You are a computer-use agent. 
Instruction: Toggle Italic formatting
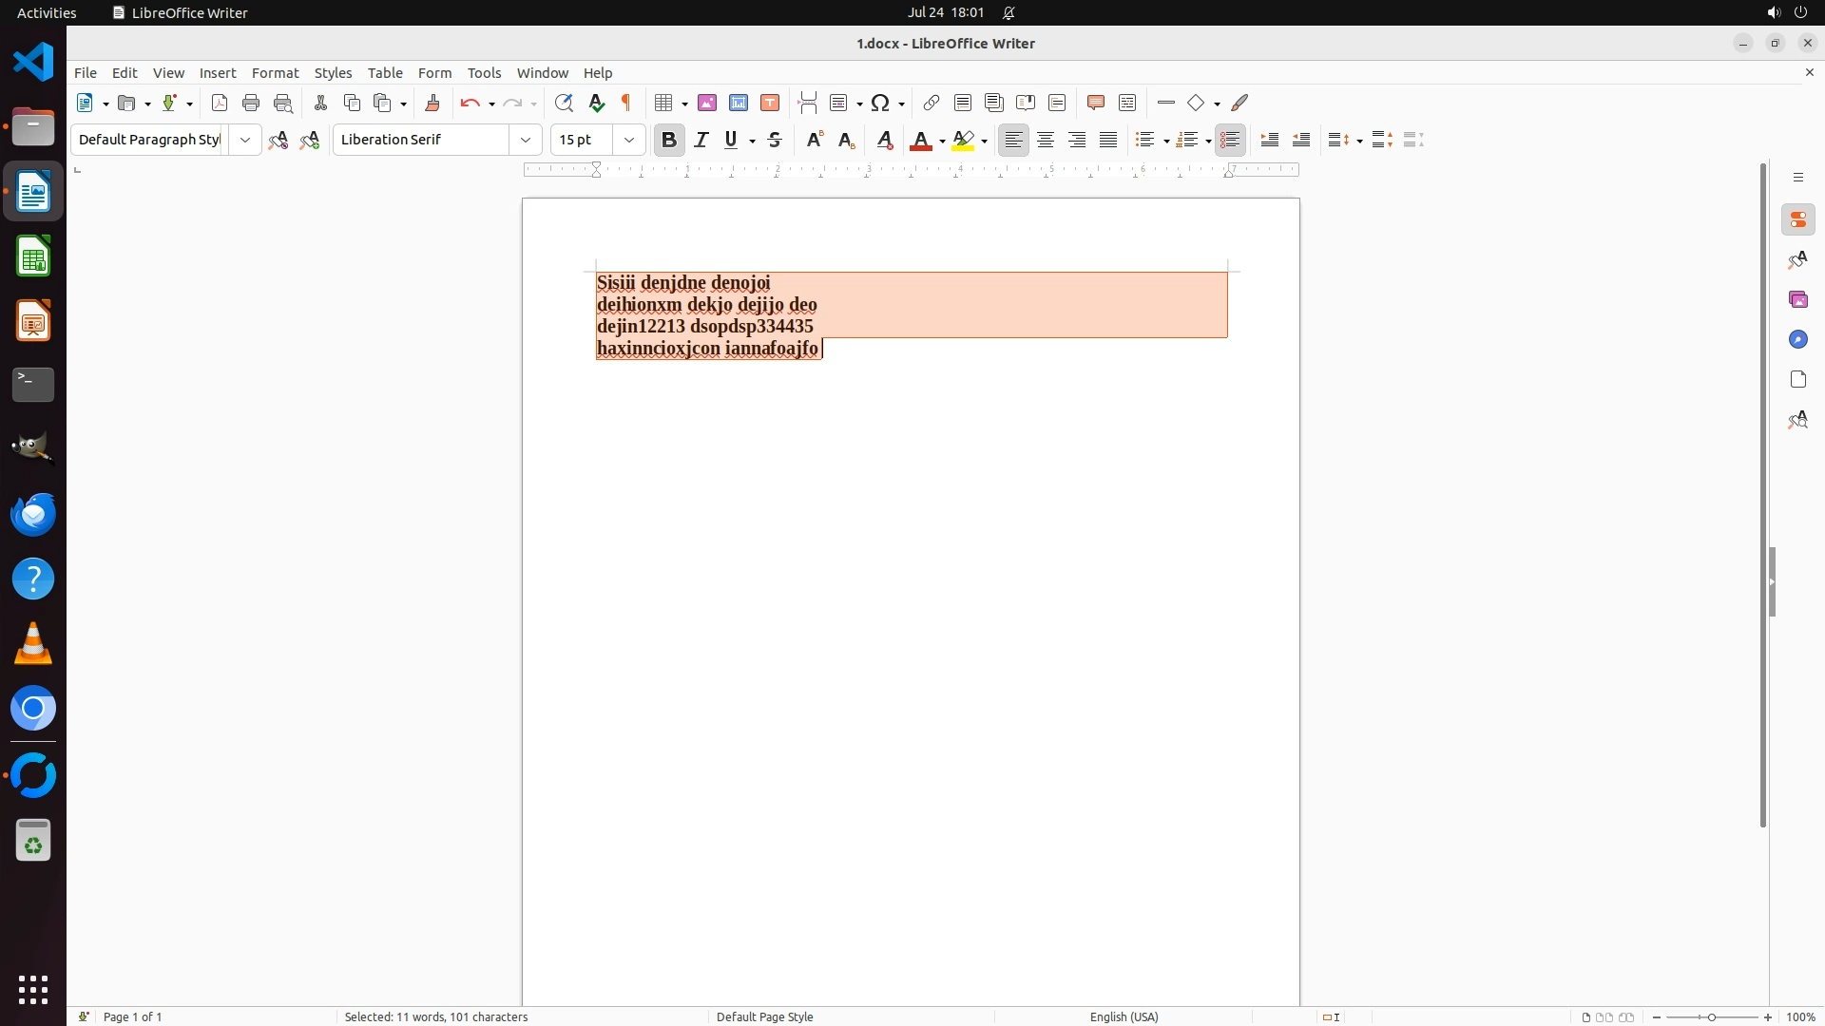click(x=701, y=141)
